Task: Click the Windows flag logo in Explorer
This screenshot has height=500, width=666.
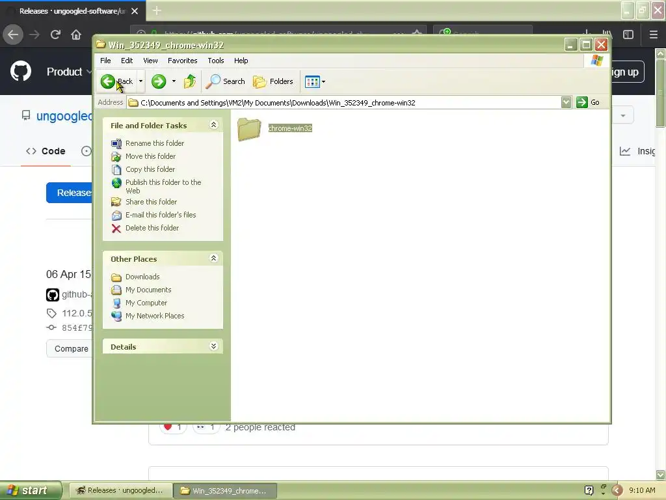Action: [x=596, y=61]
